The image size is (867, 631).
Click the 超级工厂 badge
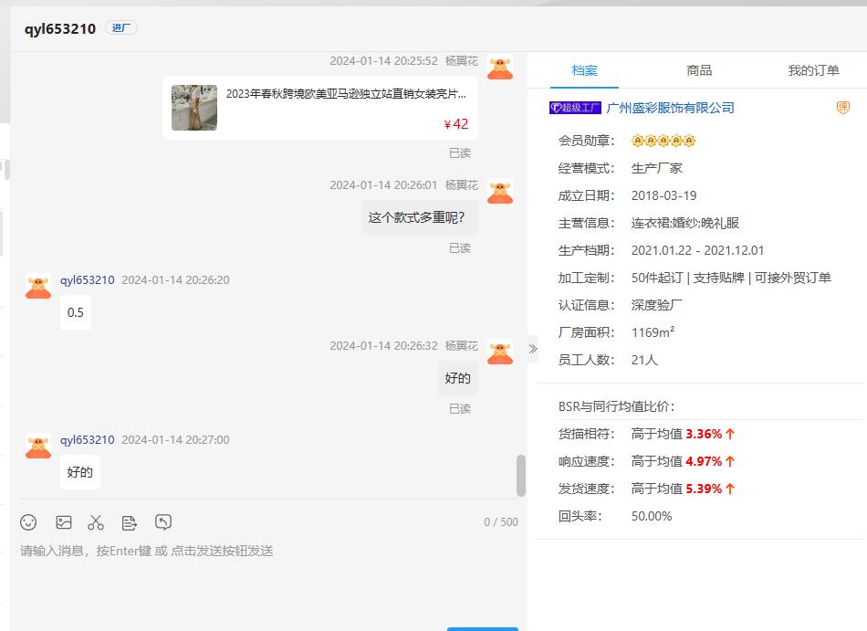575,108
